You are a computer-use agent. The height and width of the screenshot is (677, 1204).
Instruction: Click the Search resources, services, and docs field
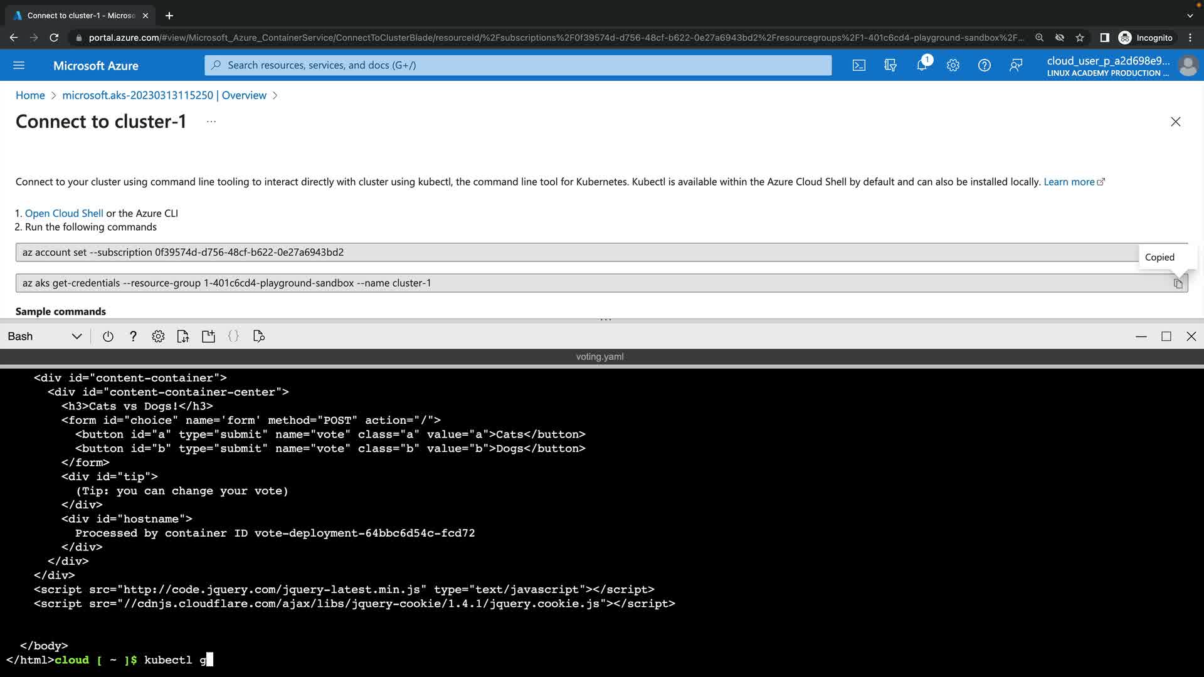point(518,65)
